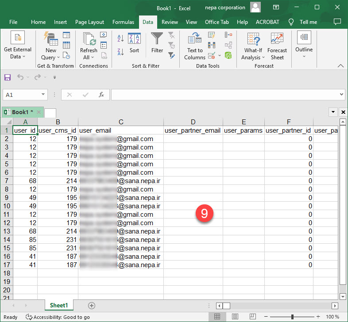Switch to the Home tab
Viewport: 348px width, 322px height.
[x=39, y=22]
